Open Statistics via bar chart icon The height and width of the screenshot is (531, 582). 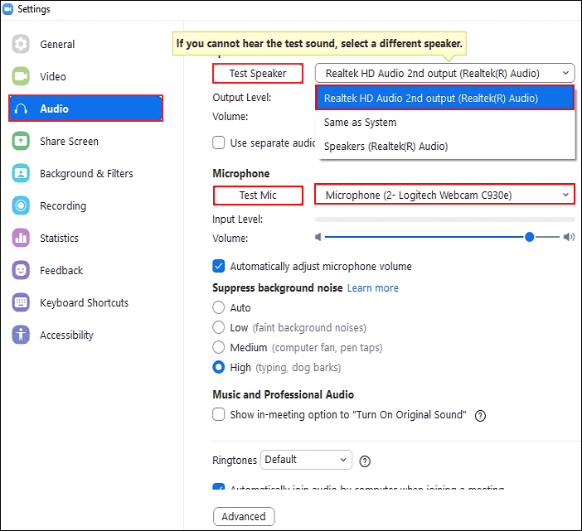pos(22,239)
